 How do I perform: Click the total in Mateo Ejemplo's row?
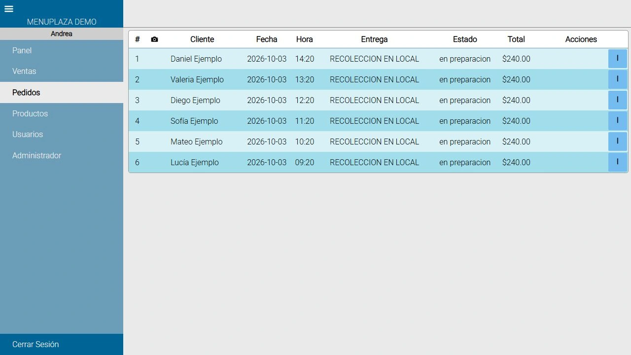516,142
